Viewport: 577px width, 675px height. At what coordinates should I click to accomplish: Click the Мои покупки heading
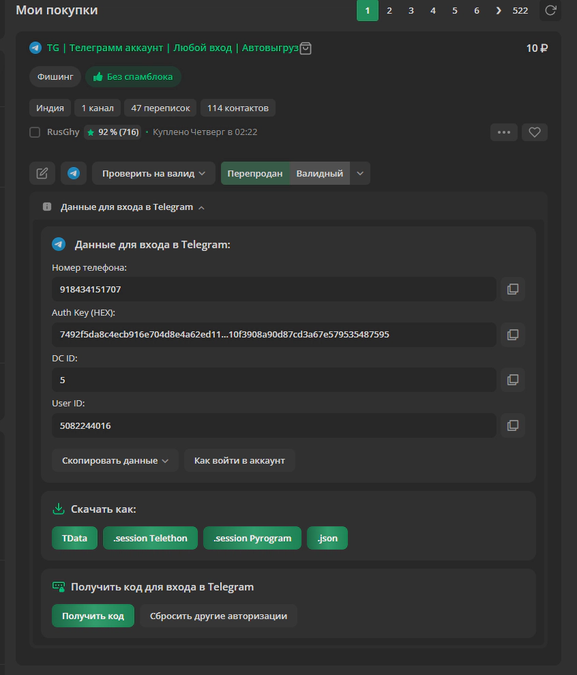tap(57, 10)
